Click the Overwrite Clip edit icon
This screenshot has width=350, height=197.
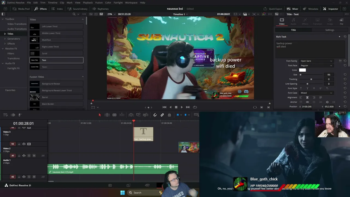pos(138,115)
